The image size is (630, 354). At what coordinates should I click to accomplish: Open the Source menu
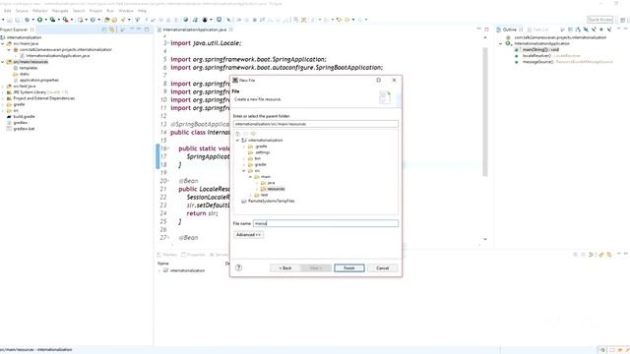[22, 11]
